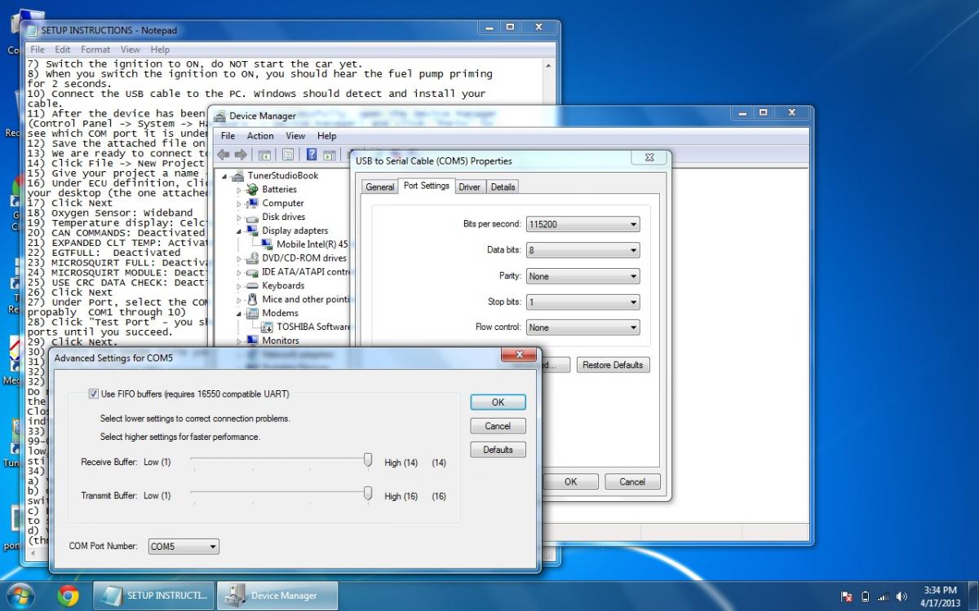979x611 pixels.
Task: Click the Help icon in Device Manager toolbar
Action: (311, 155)
